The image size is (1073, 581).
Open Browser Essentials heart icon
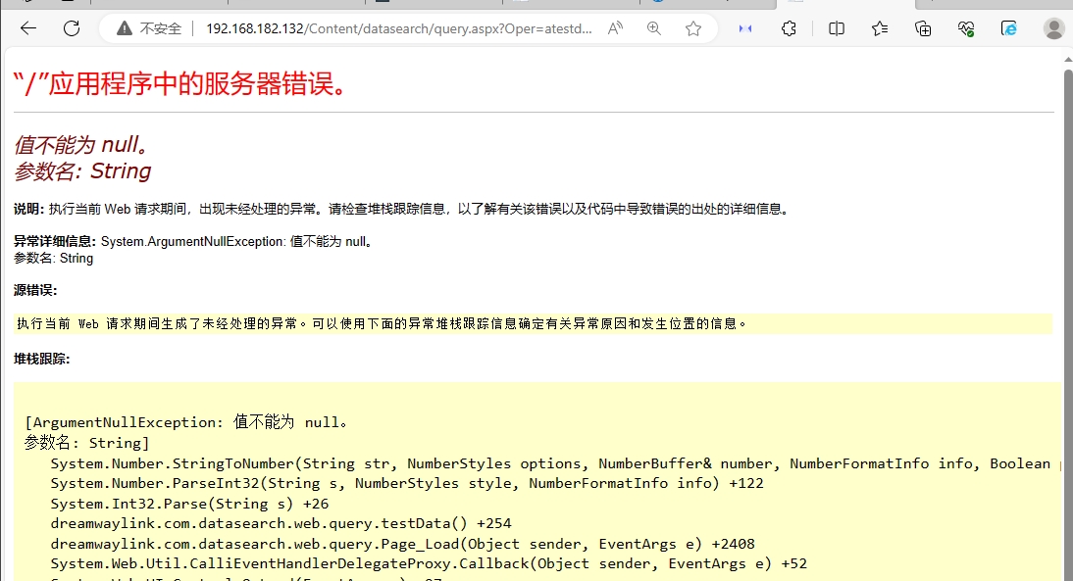tap(966, 28)
